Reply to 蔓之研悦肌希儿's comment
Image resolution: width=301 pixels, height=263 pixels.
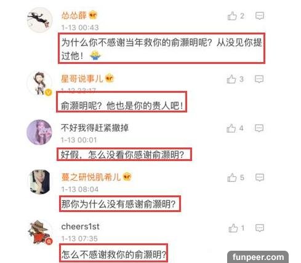pyautogui.click(x=260, y=178)
